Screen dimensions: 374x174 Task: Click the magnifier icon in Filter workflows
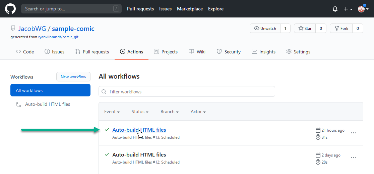tap(104, 92)
